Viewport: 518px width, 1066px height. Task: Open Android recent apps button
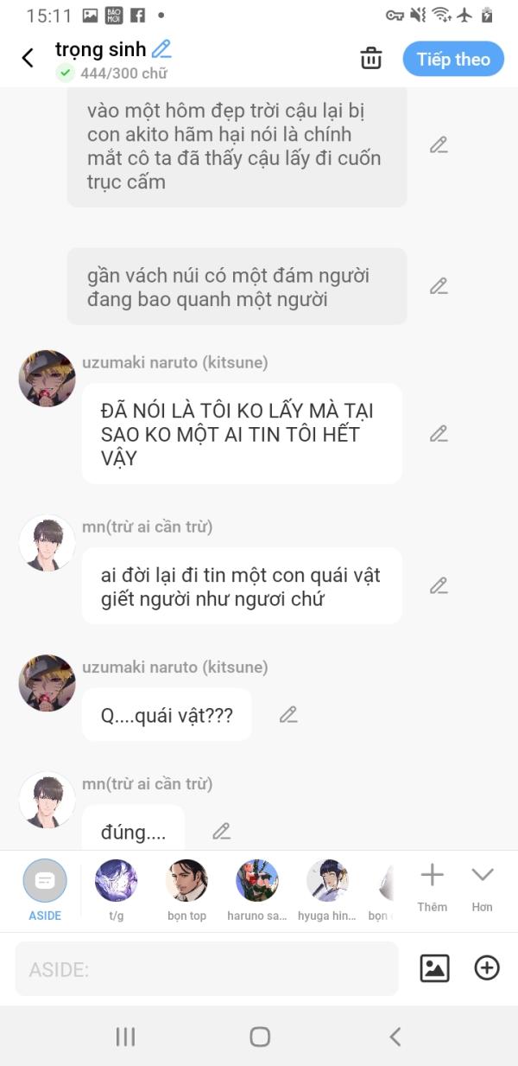125,1037
